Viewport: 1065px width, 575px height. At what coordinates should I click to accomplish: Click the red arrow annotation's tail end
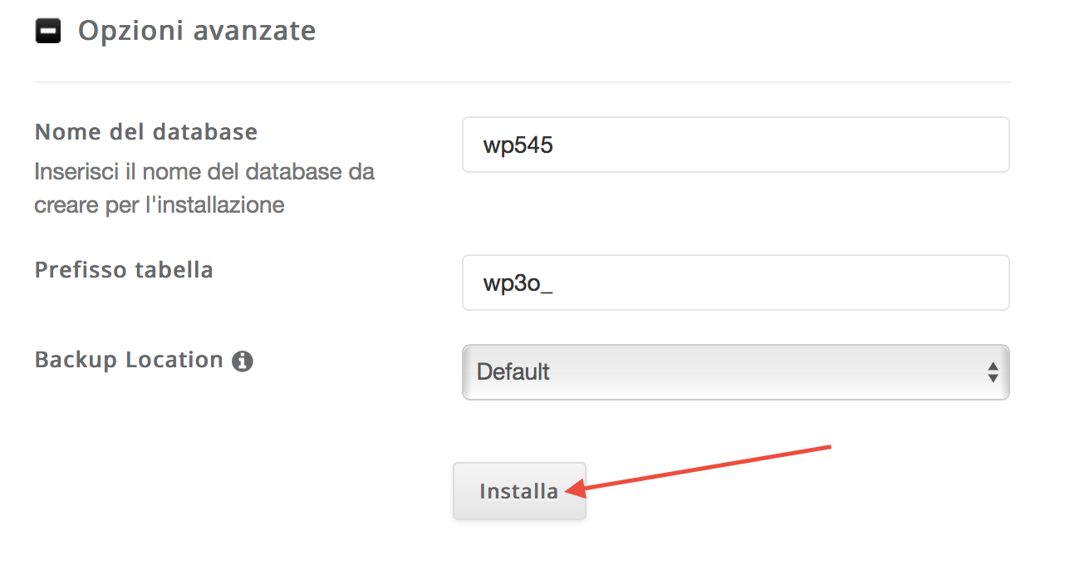[x=827, y=447]
